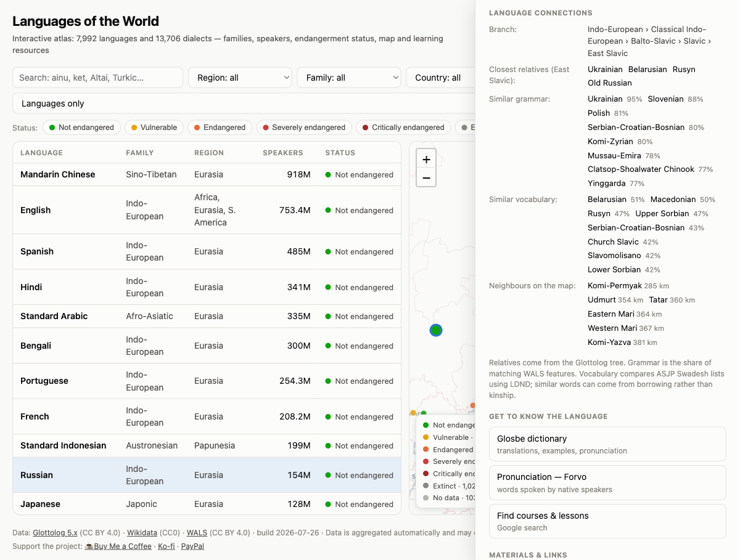The width and height of the screenshot is (740, 560).
Task: Open Komi-Zyrian in similar grammar
Action: [610, 142]
